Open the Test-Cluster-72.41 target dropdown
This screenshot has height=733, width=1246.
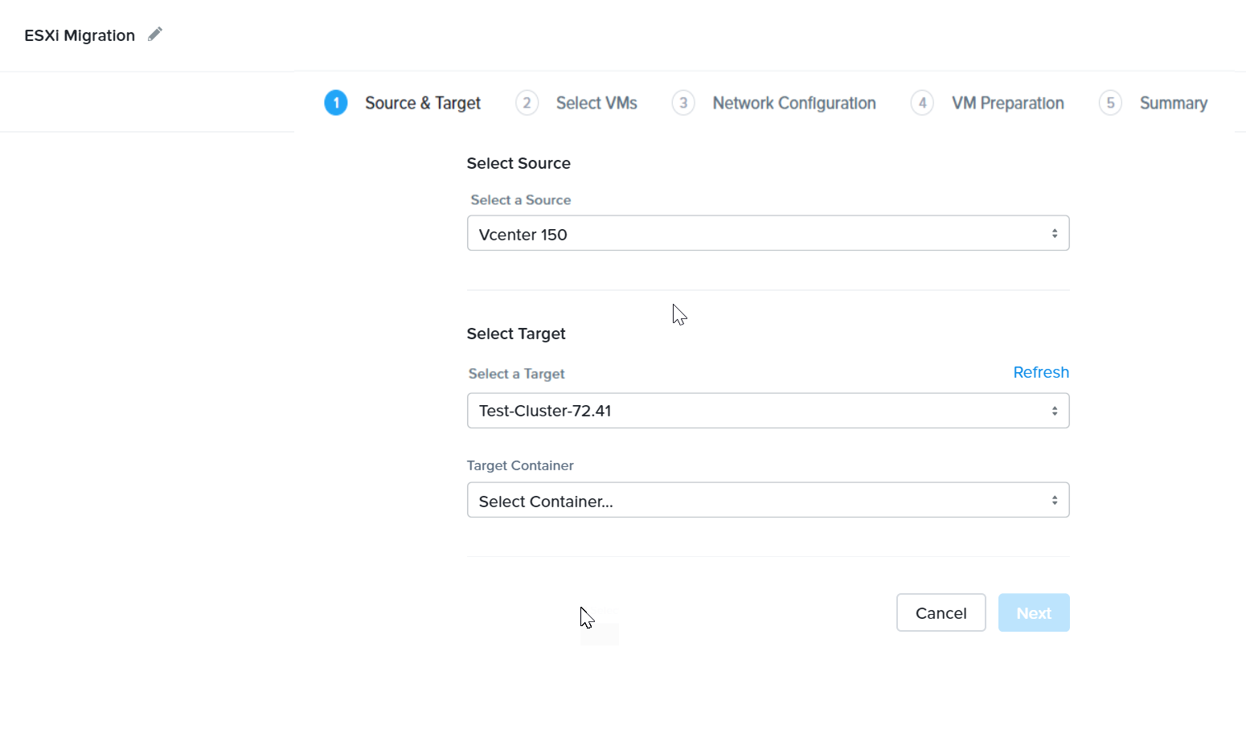coord(768,411)
